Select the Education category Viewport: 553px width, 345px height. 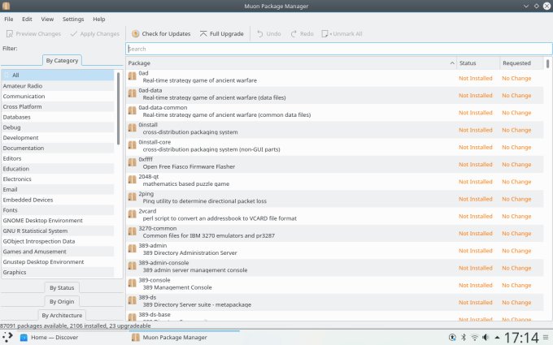point(58,169)
